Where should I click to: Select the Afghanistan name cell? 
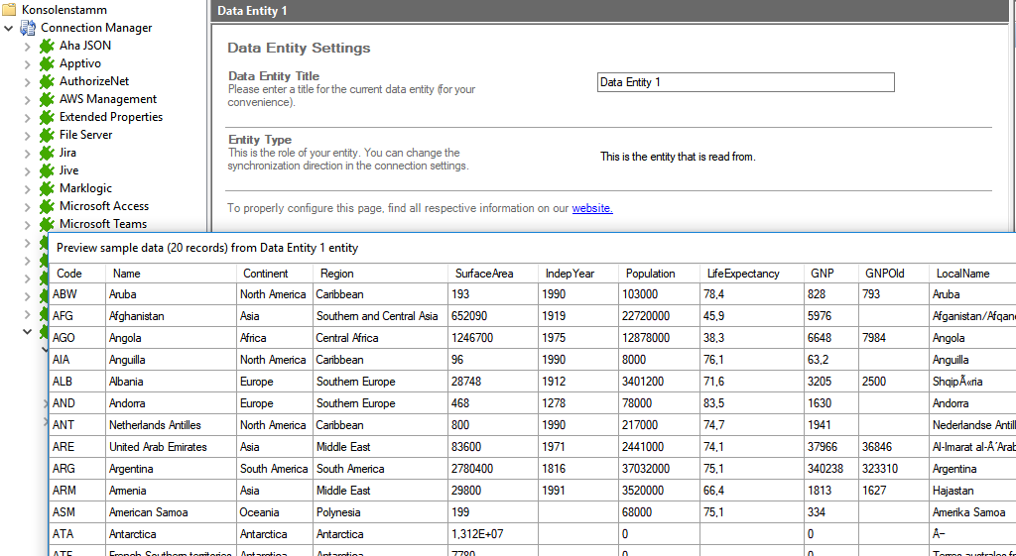pyautogui.click(x=137, y=316)
